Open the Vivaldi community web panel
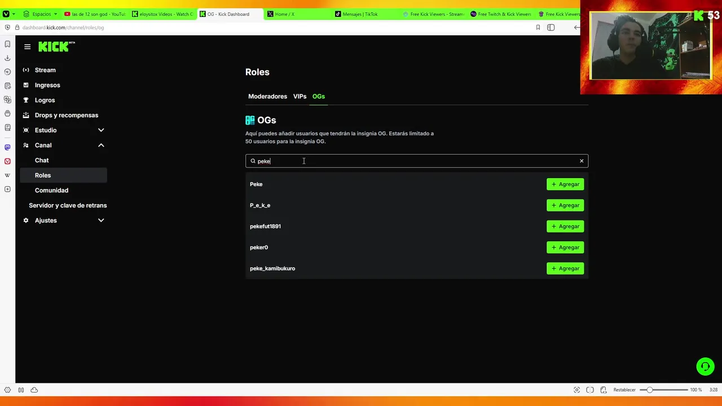Viewport: 722px width, 406px height. click(x=7, y=161)
